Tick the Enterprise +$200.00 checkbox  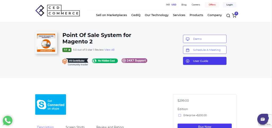click(180, 115)
